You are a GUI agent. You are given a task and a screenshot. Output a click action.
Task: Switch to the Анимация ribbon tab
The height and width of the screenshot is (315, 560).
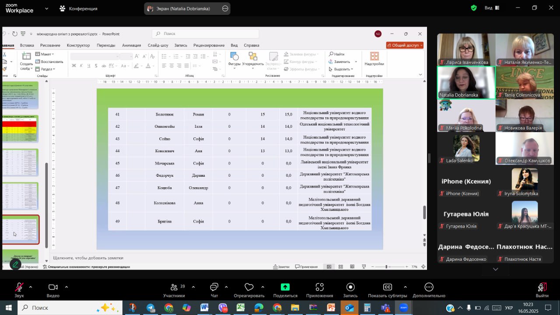(x=131, y=45)
